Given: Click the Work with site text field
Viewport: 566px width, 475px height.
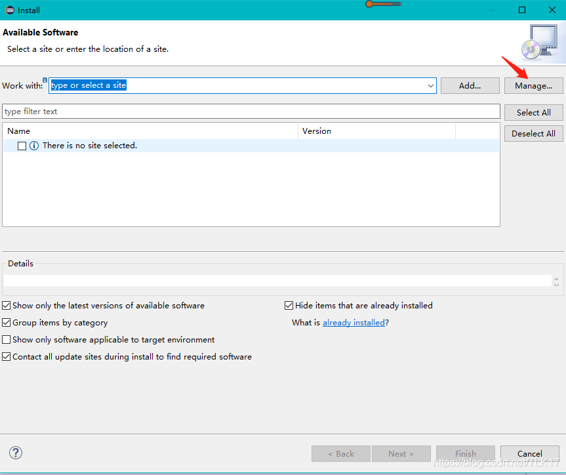Looking at the screenshot, I should pos(242,85).
